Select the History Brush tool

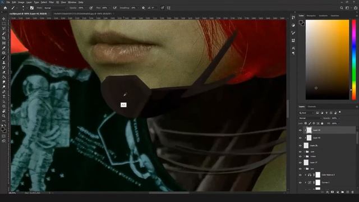[4, 67]
